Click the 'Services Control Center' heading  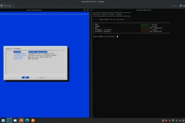107,14
